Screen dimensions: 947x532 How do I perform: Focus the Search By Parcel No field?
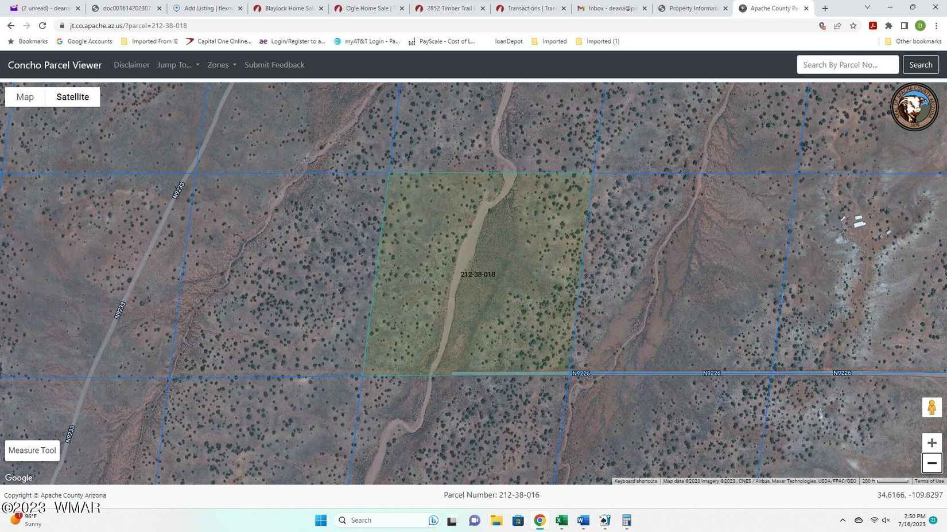(847, 65)
